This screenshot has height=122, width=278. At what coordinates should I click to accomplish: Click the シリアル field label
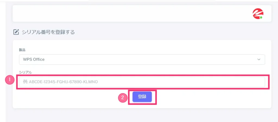25,72
